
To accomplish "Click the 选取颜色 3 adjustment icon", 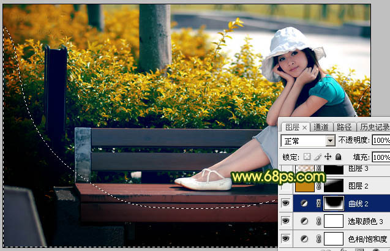I will click(304, 221).
